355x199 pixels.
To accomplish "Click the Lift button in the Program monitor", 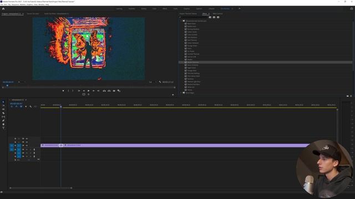I will pyautogui.click(x=104, y=91).
